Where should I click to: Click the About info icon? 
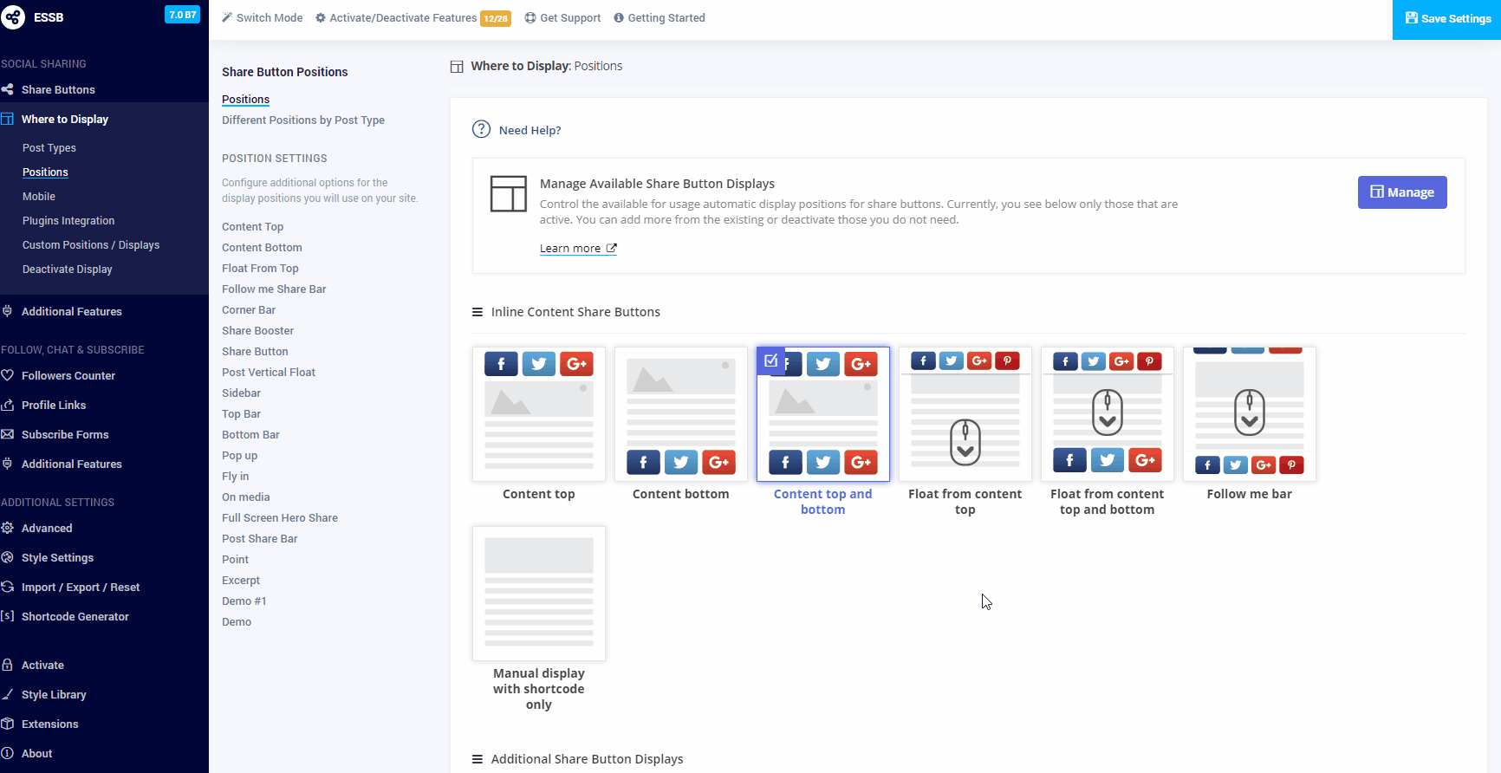pos(7,753)
